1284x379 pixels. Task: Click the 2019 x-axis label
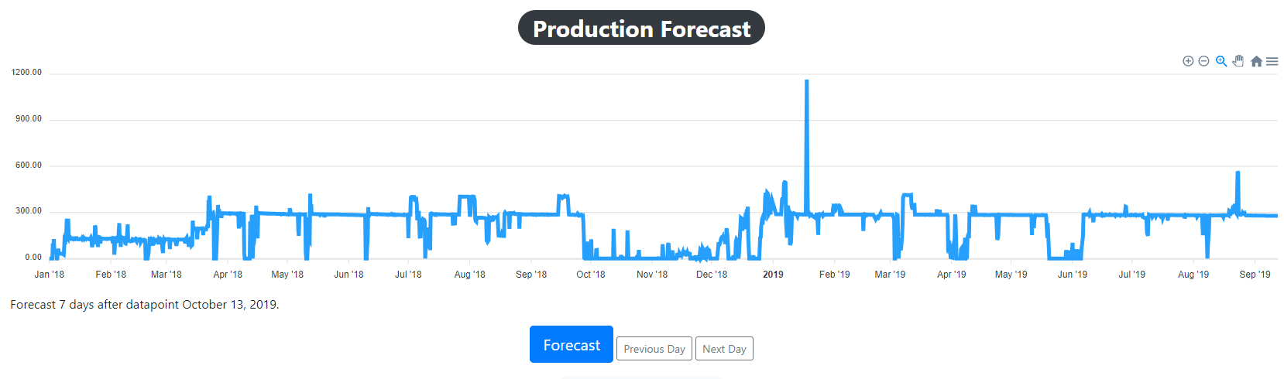tap(773, 275)
